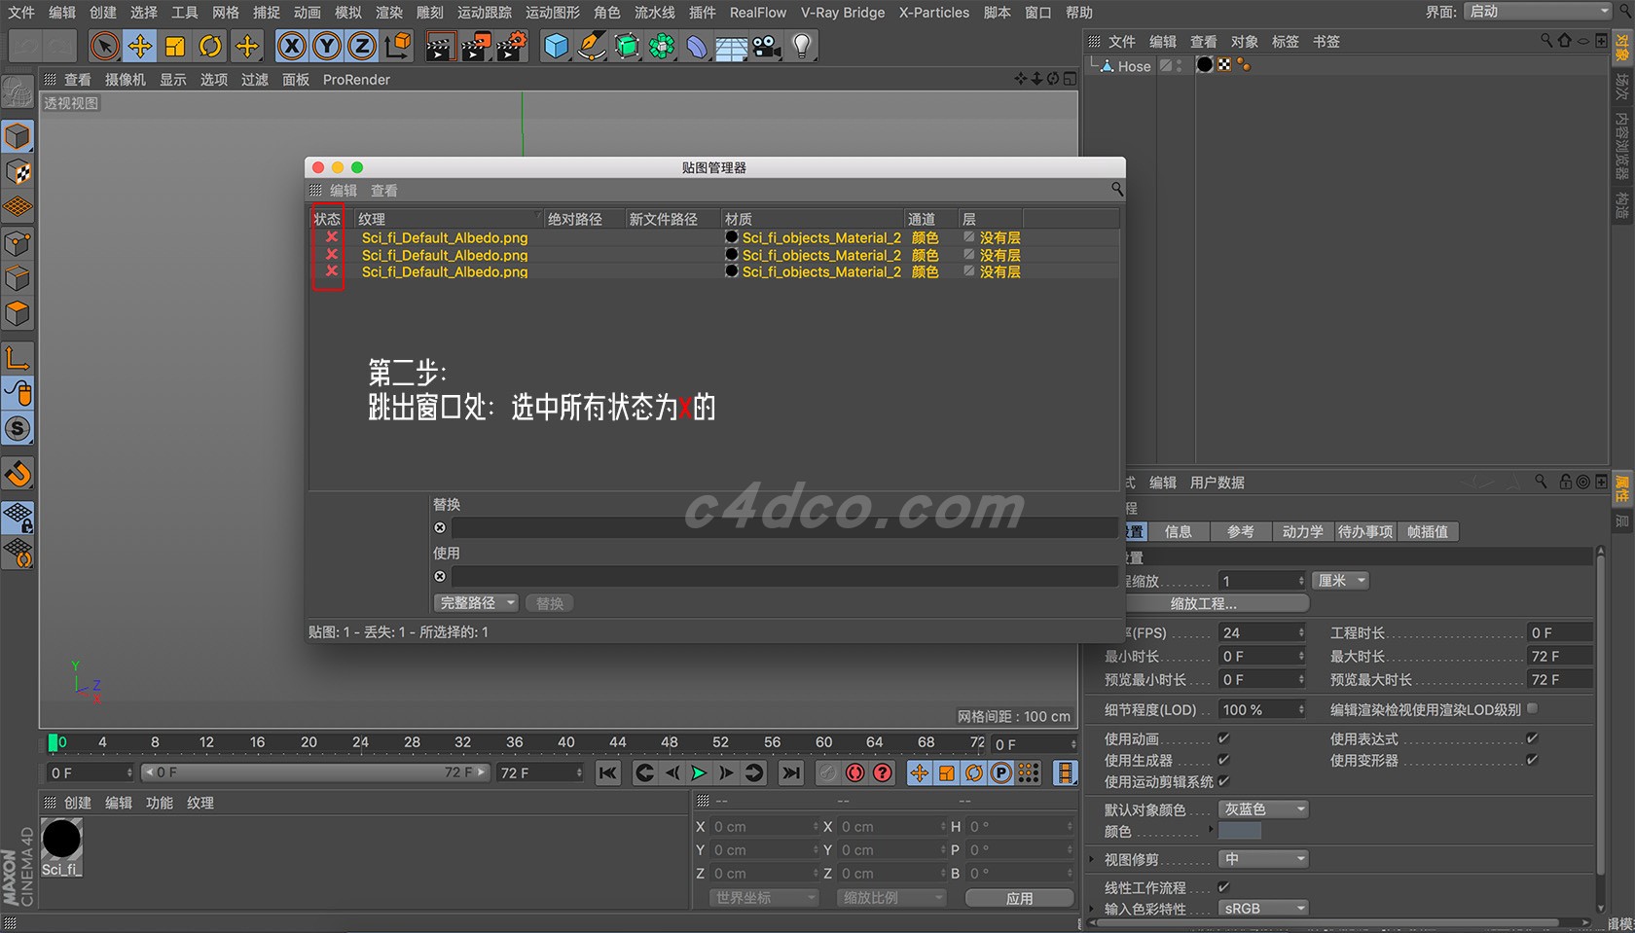Open the 厘米 units dropdown

click(x=1340, y=581)
